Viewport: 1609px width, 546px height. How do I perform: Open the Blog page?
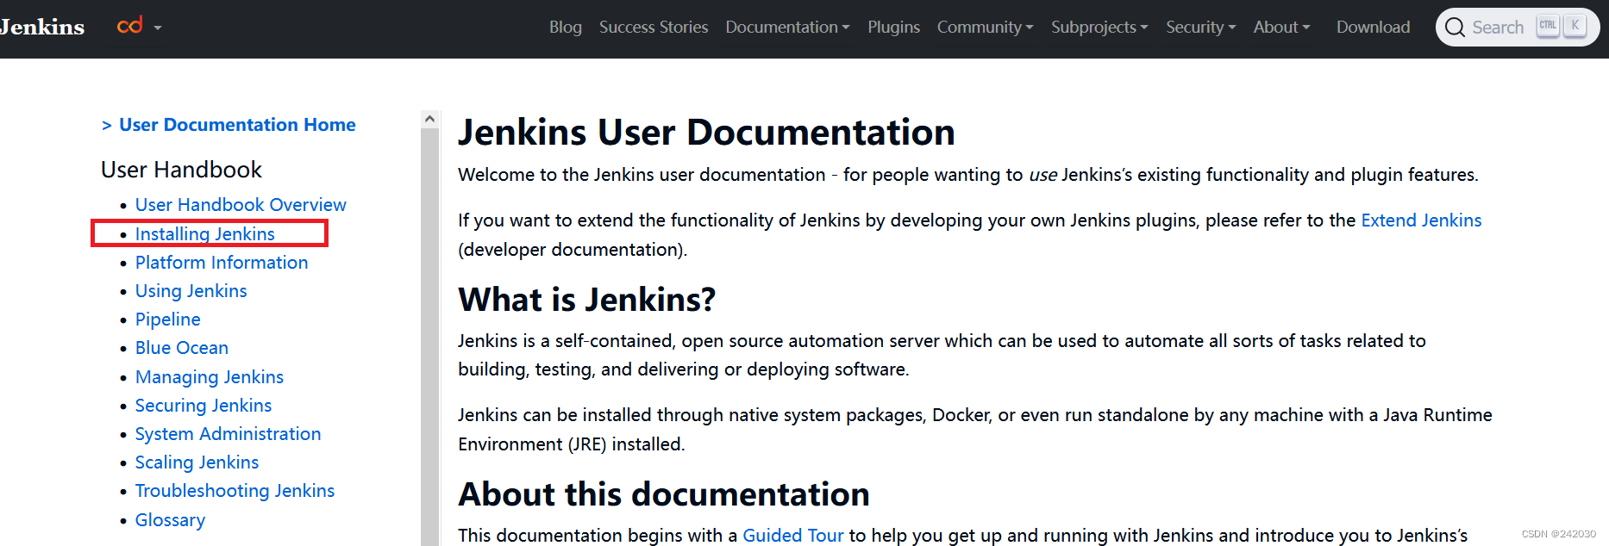[566, 28]
